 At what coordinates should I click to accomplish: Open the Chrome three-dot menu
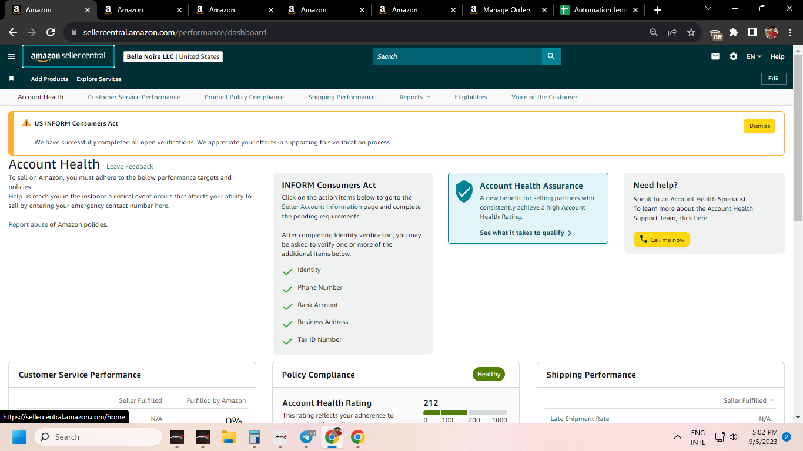click(790, 32)
